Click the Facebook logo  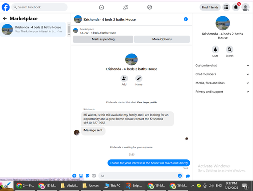pos(6,7)
